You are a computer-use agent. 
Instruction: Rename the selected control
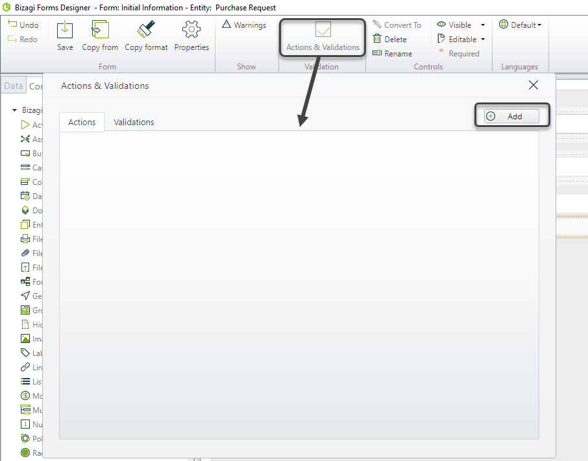tap(392, 54)
